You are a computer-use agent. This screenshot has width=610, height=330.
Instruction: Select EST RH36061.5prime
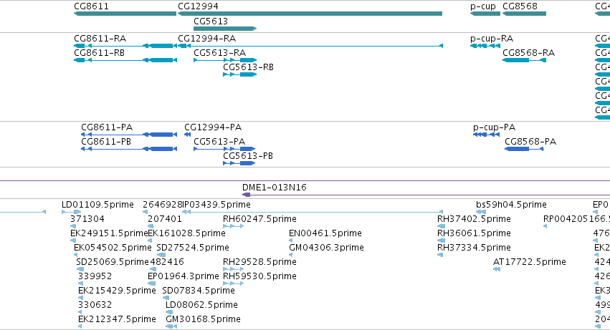coord(474,233)
